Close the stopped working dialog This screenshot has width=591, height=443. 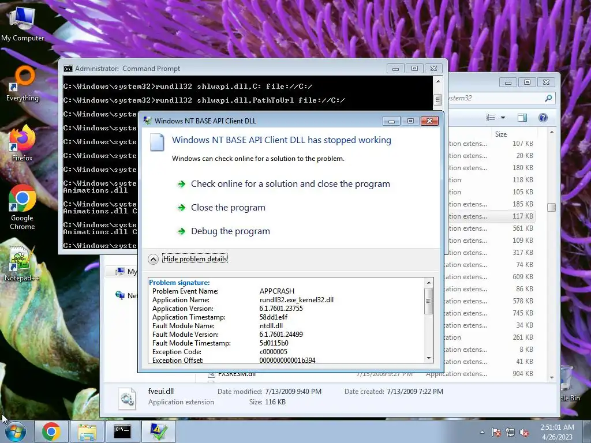(x=429, y=121)
